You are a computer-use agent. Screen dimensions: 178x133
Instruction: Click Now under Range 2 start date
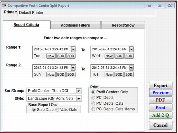point(51,75)
